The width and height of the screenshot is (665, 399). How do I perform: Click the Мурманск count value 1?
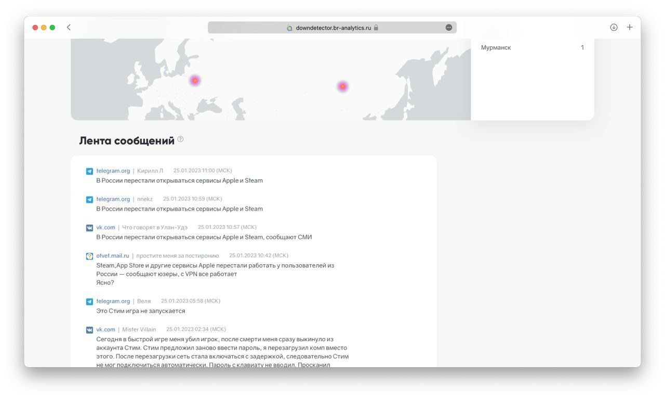[582, 47]
